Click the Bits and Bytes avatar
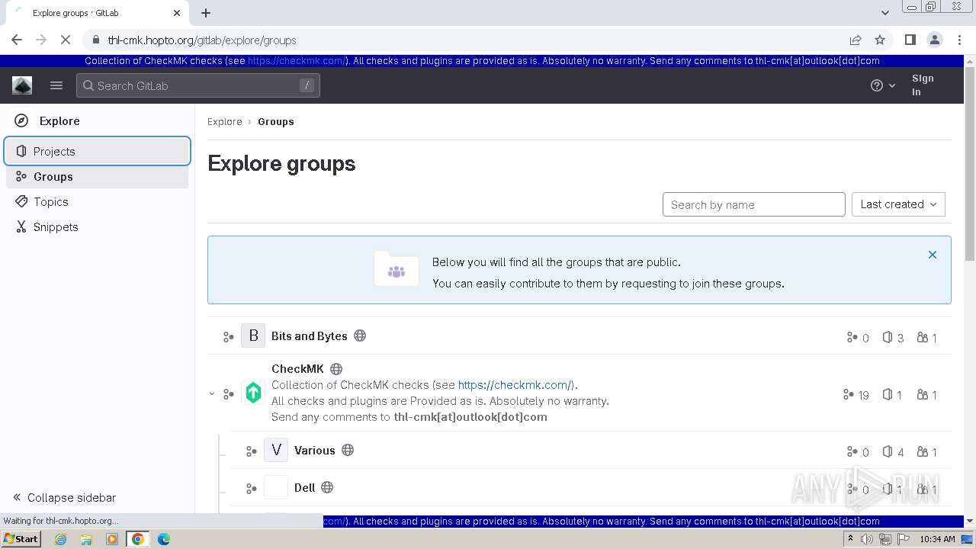Viewport: 976px width, 549px height. point(253,335)
